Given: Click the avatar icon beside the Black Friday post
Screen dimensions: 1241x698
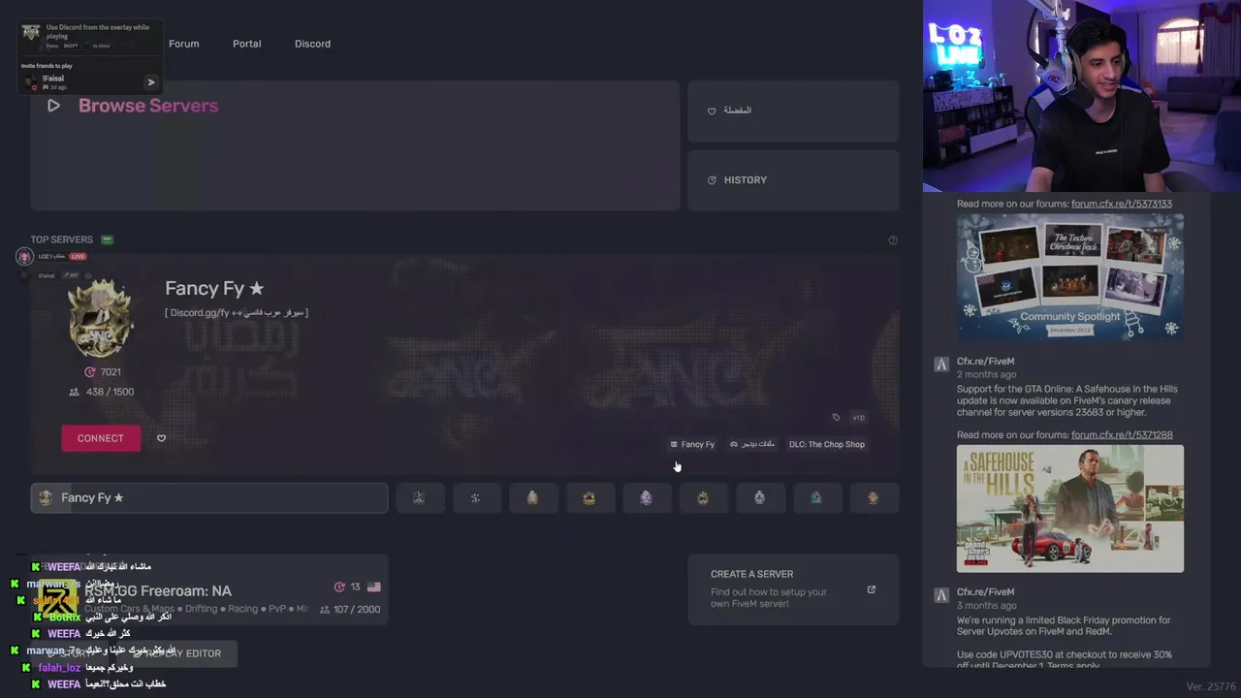Looking at the screenshot, I should [x=940, y=595].
